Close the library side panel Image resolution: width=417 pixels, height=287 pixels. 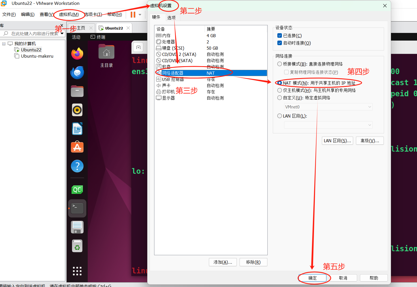(x=62, y=25)
